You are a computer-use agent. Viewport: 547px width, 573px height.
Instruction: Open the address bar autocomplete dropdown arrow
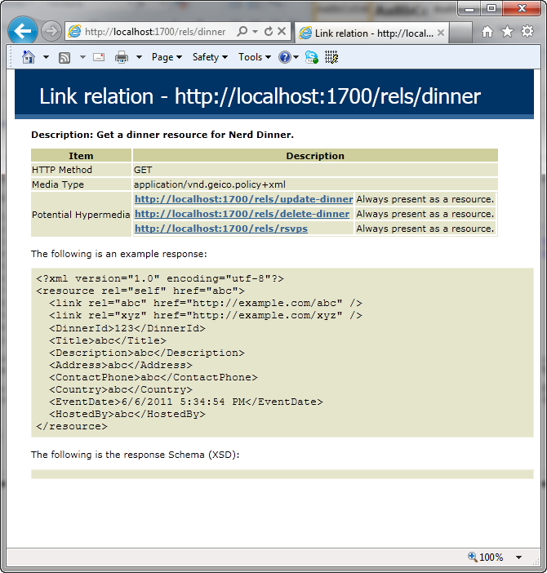tap(255, 32)
